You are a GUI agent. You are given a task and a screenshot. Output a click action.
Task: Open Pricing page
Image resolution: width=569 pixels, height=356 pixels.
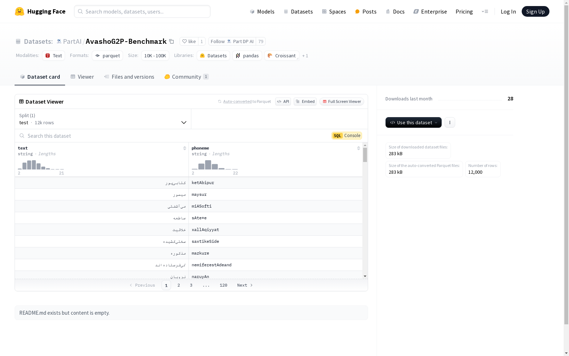tap(464, 11)
